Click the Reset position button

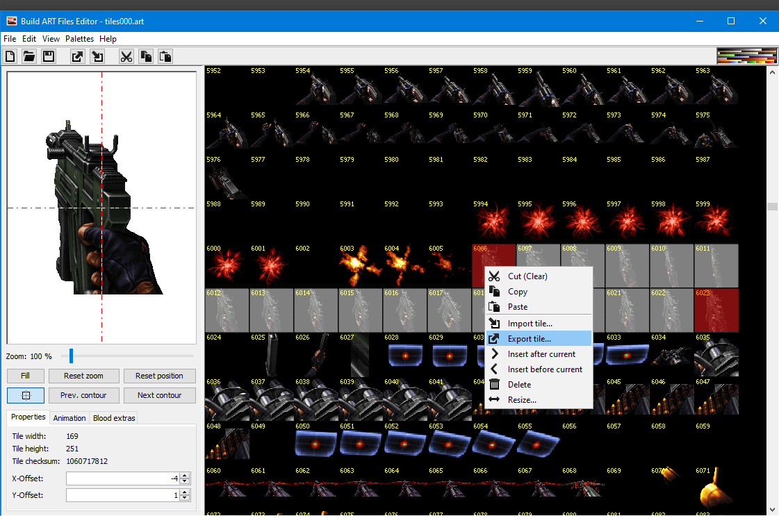[x=159, y=376]
